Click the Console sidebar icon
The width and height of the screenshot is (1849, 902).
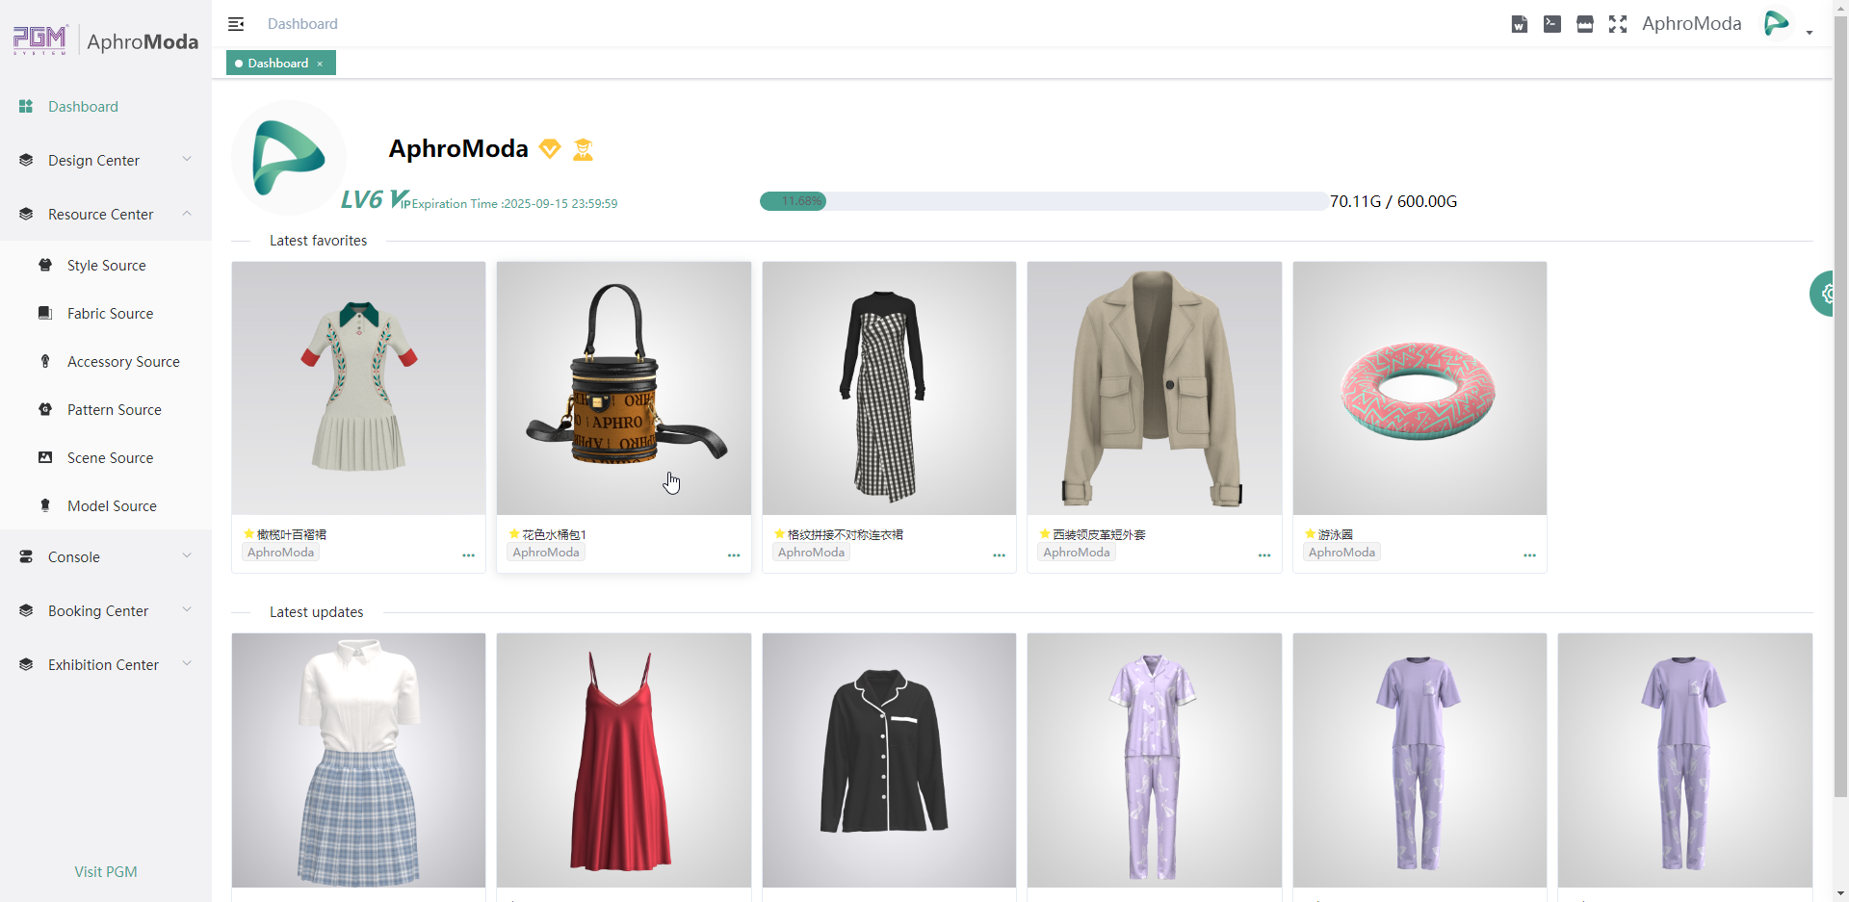tap(26, 557)
